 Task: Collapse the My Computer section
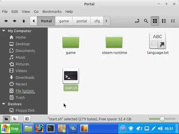click(x=4, y=31)
